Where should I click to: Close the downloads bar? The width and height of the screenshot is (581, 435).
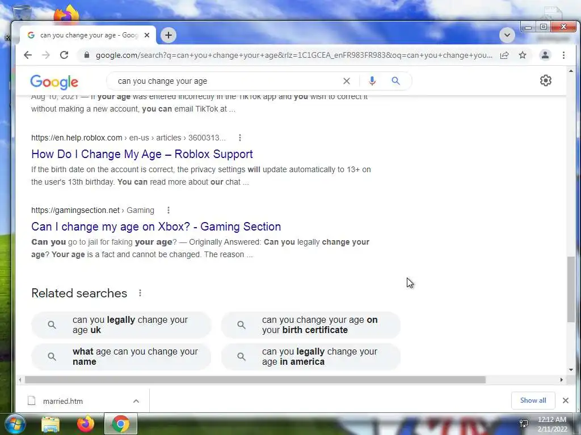566,400
